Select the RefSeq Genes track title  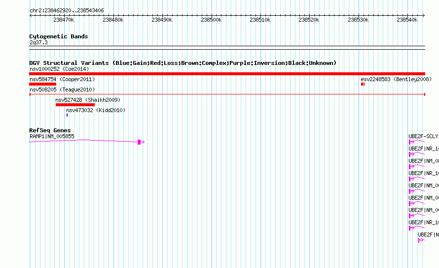(50, 130)
